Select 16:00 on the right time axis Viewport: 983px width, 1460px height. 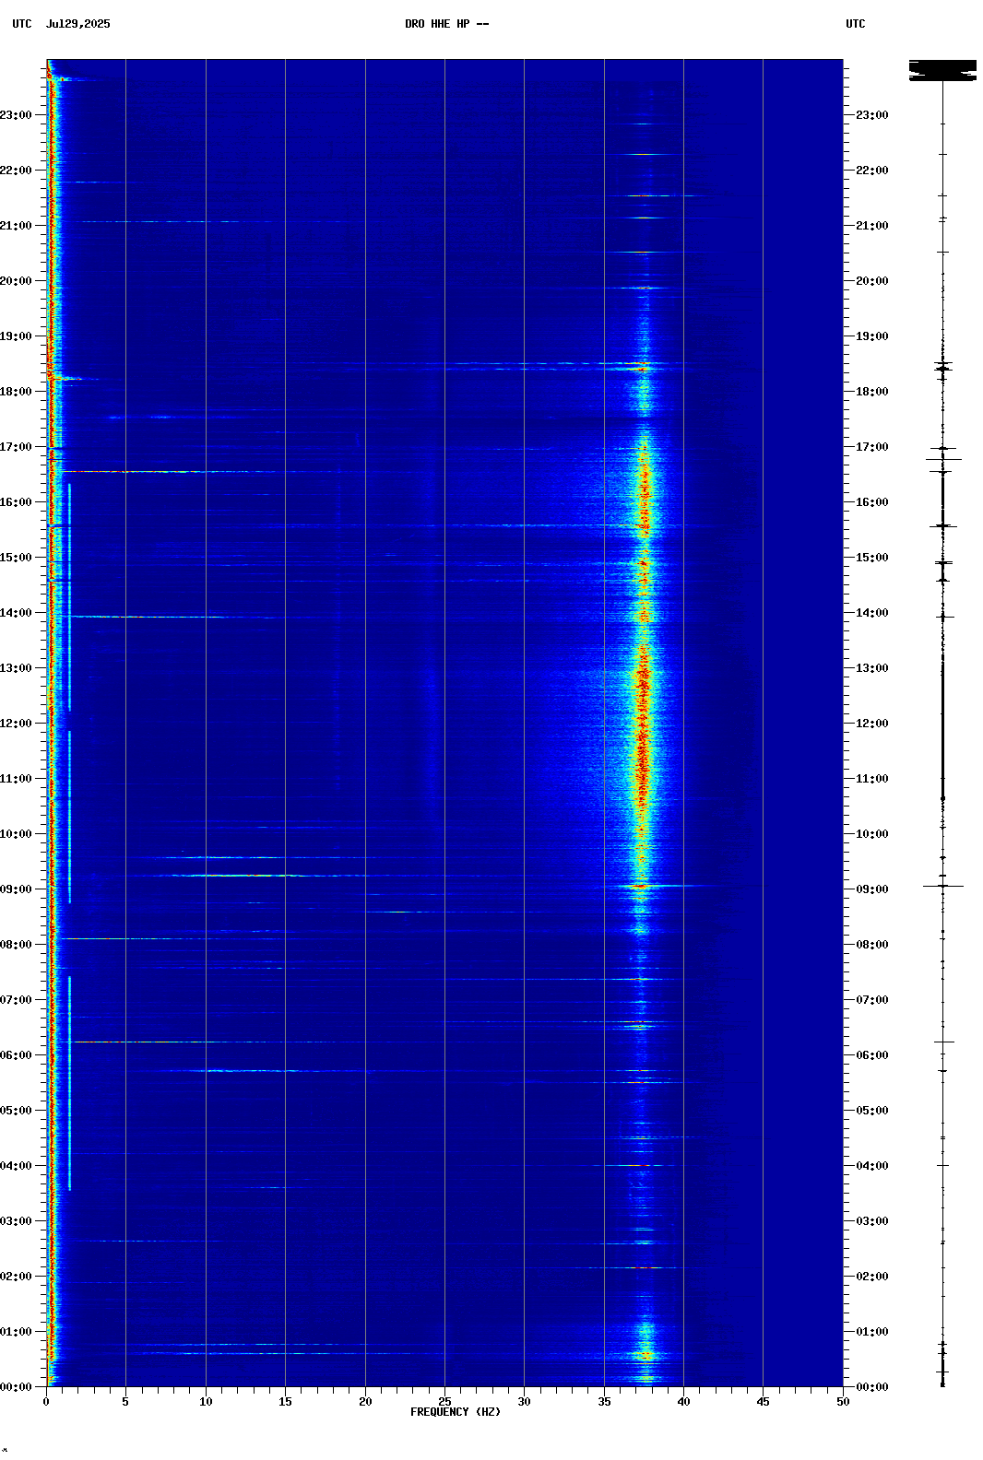[x=872, y=502]
